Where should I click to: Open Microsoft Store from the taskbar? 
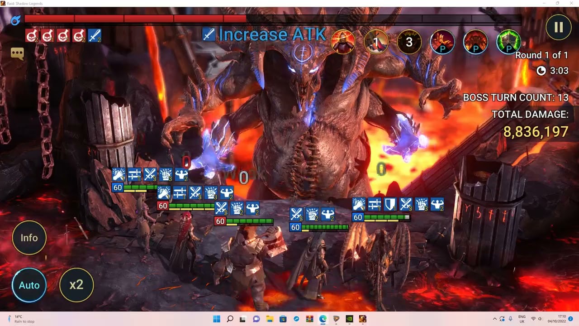click(283, 319)
